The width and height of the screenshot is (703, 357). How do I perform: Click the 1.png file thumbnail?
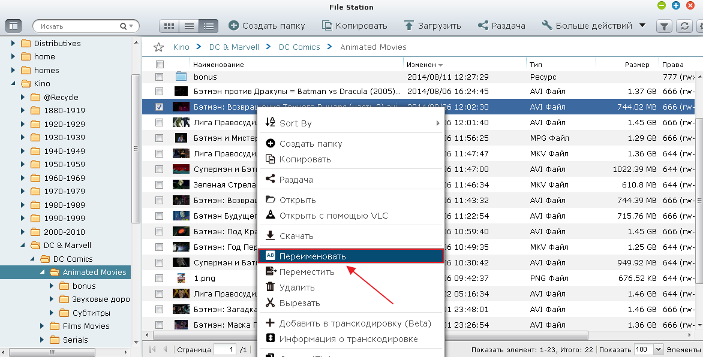click(x=181, y=278)
